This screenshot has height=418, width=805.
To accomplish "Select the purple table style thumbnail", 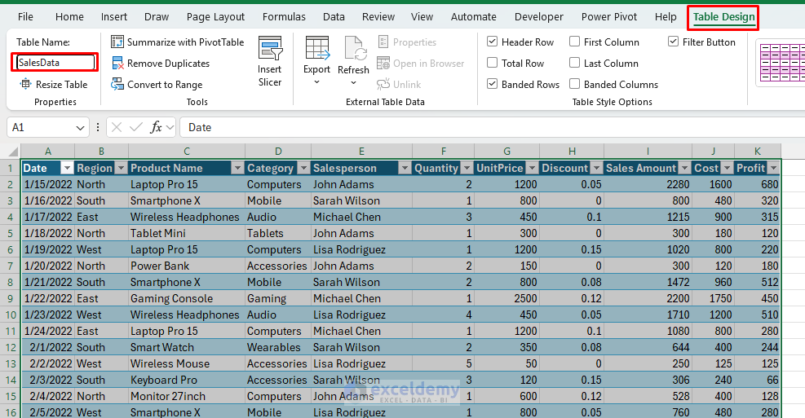I will (781, 62).
